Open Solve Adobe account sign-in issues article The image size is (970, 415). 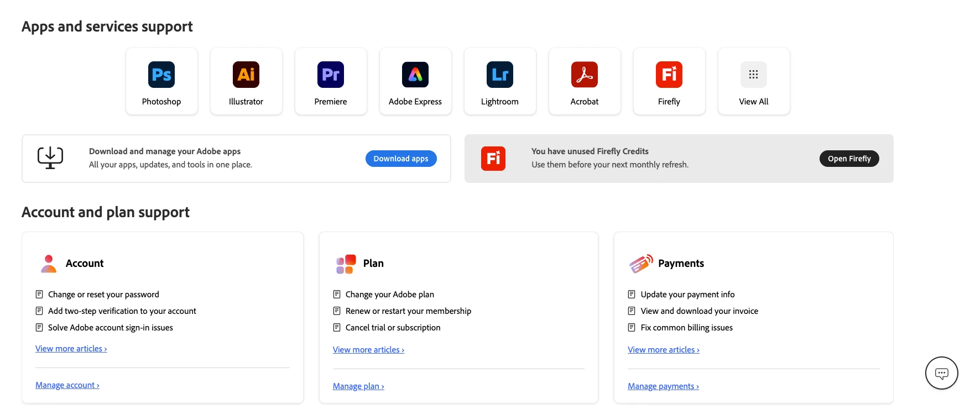[111, 328]
